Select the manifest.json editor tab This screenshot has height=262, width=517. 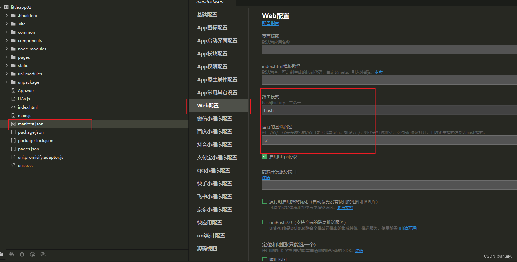pyautogui.click(x=210, y=2)
